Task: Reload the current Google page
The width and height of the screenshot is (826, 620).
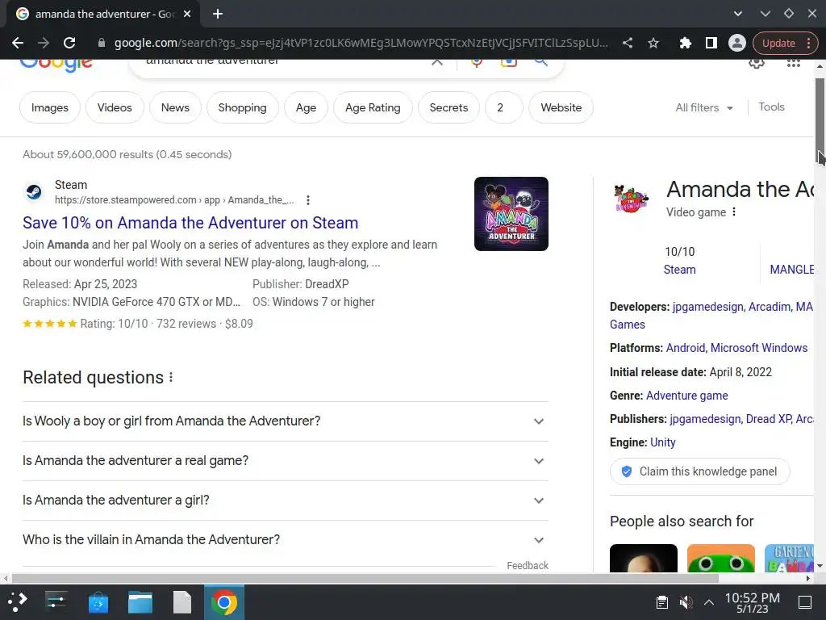Action: pyautogui.click(x=69, y=43)
